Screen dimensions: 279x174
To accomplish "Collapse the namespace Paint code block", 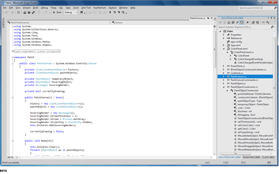I will [x=13, y=57].
